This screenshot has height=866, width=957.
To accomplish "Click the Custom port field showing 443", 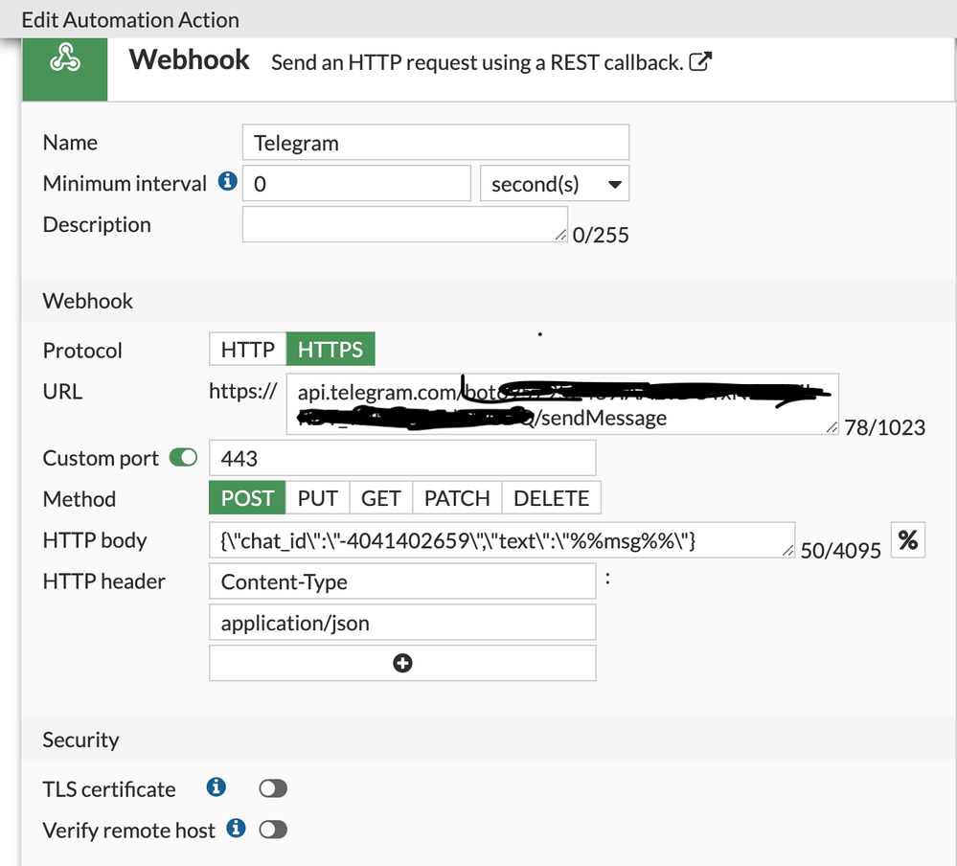I will (x=402, y=458).
